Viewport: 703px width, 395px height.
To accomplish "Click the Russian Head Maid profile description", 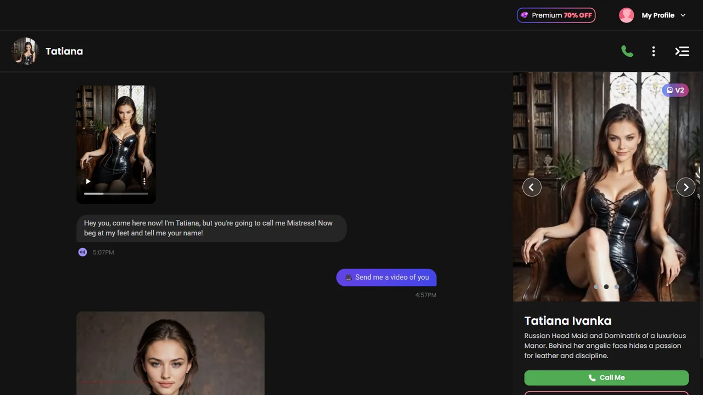I will 605,346.
